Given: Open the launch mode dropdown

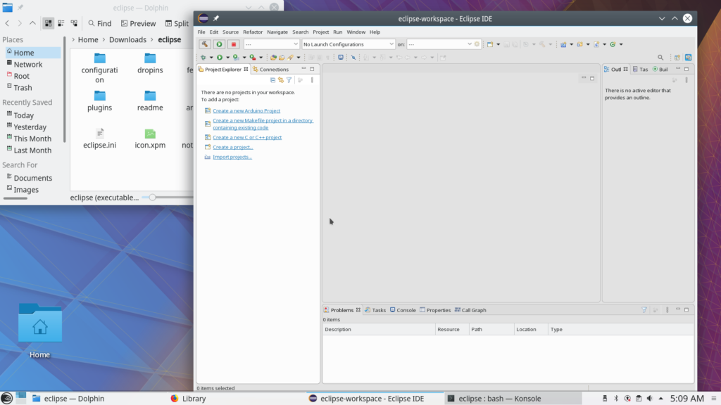Looking at the screenshot, I should [271, 44].
